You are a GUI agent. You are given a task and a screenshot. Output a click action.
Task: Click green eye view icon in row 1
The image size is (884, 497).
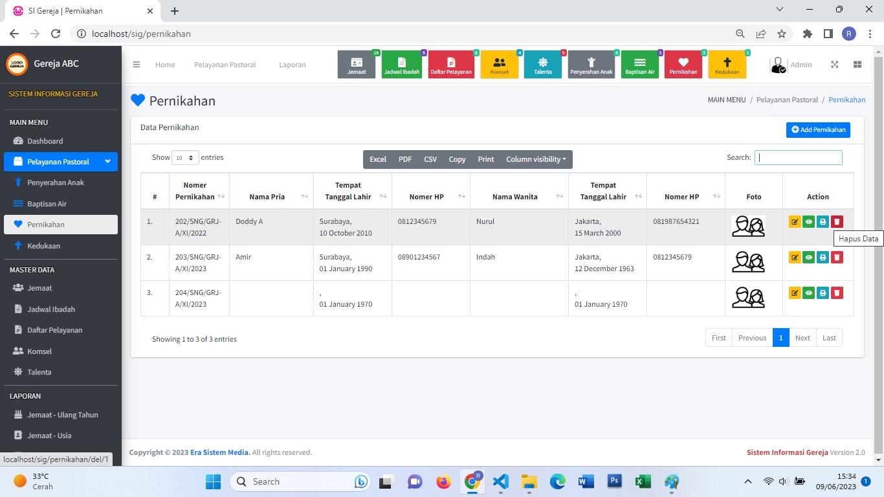coord(809,222)
